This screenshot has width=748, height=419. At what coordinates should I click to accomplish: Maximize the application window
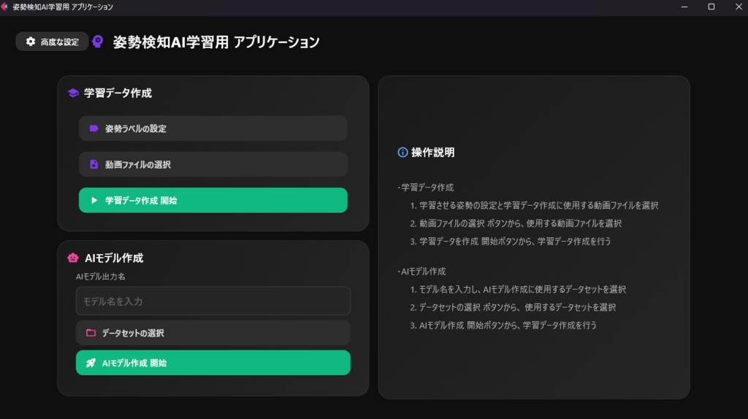coord(711,7)
